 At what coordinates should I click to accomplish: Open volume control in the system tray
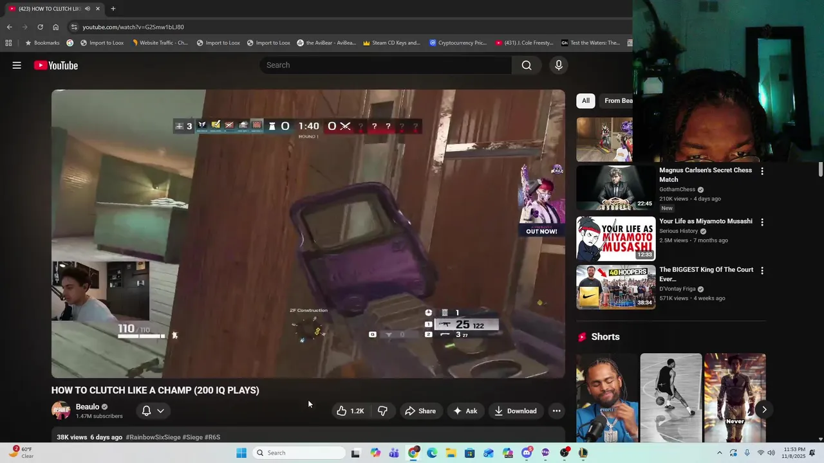tap(771, 453)
